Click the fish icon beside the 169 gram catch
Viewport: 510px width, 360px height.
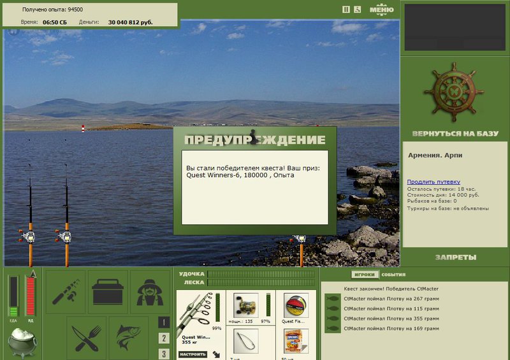(x=333, y=328)
